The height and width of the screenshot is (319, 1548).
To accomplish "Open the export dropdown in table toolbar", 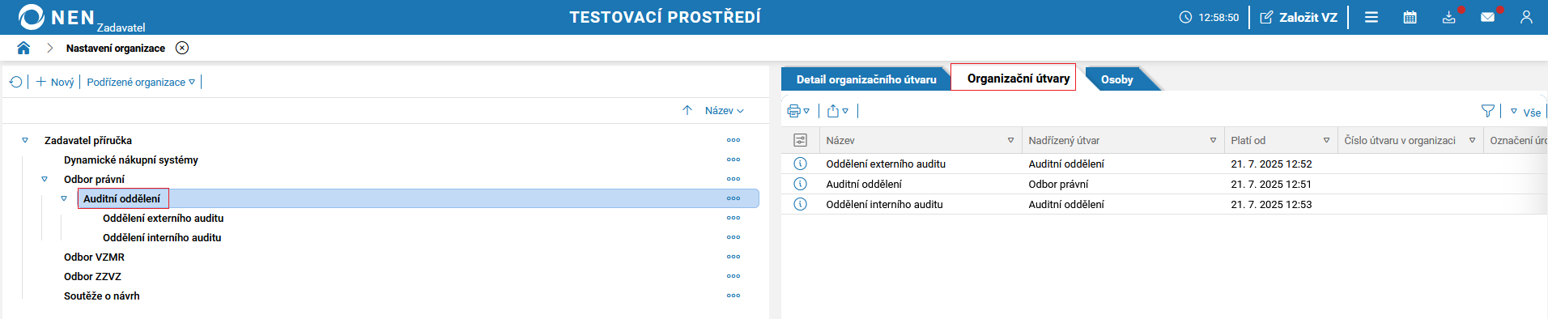I will (838, 111).
